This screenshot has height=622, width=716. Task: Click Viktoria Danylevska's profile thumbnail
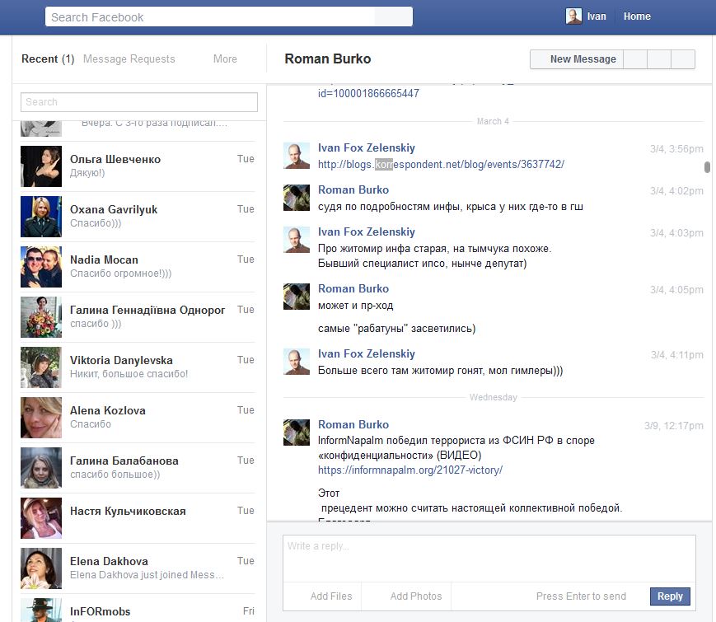click(x=41, y=367)
